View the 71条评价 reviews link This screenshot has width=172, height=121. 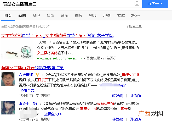(x=110, y=58)
